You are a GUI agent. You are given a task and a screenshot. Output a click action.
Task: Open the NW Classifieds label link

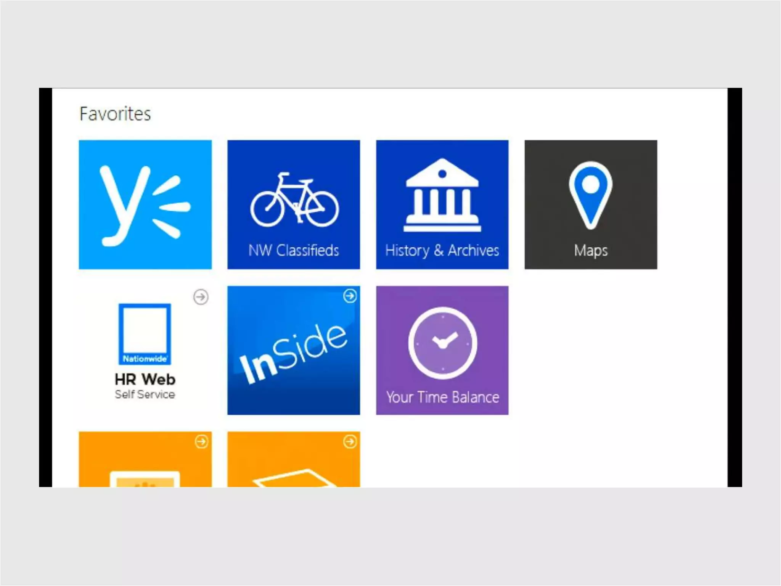(x=294, y=251)
